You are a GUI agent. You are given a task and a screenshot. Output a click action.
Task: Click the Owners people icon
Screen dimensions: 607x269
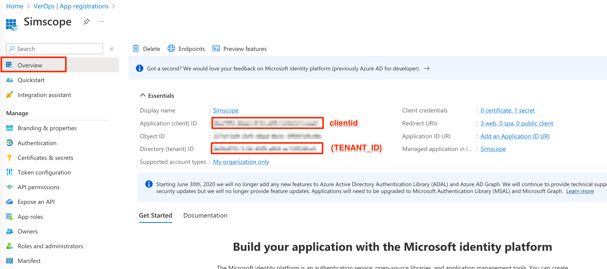(9, 232)
